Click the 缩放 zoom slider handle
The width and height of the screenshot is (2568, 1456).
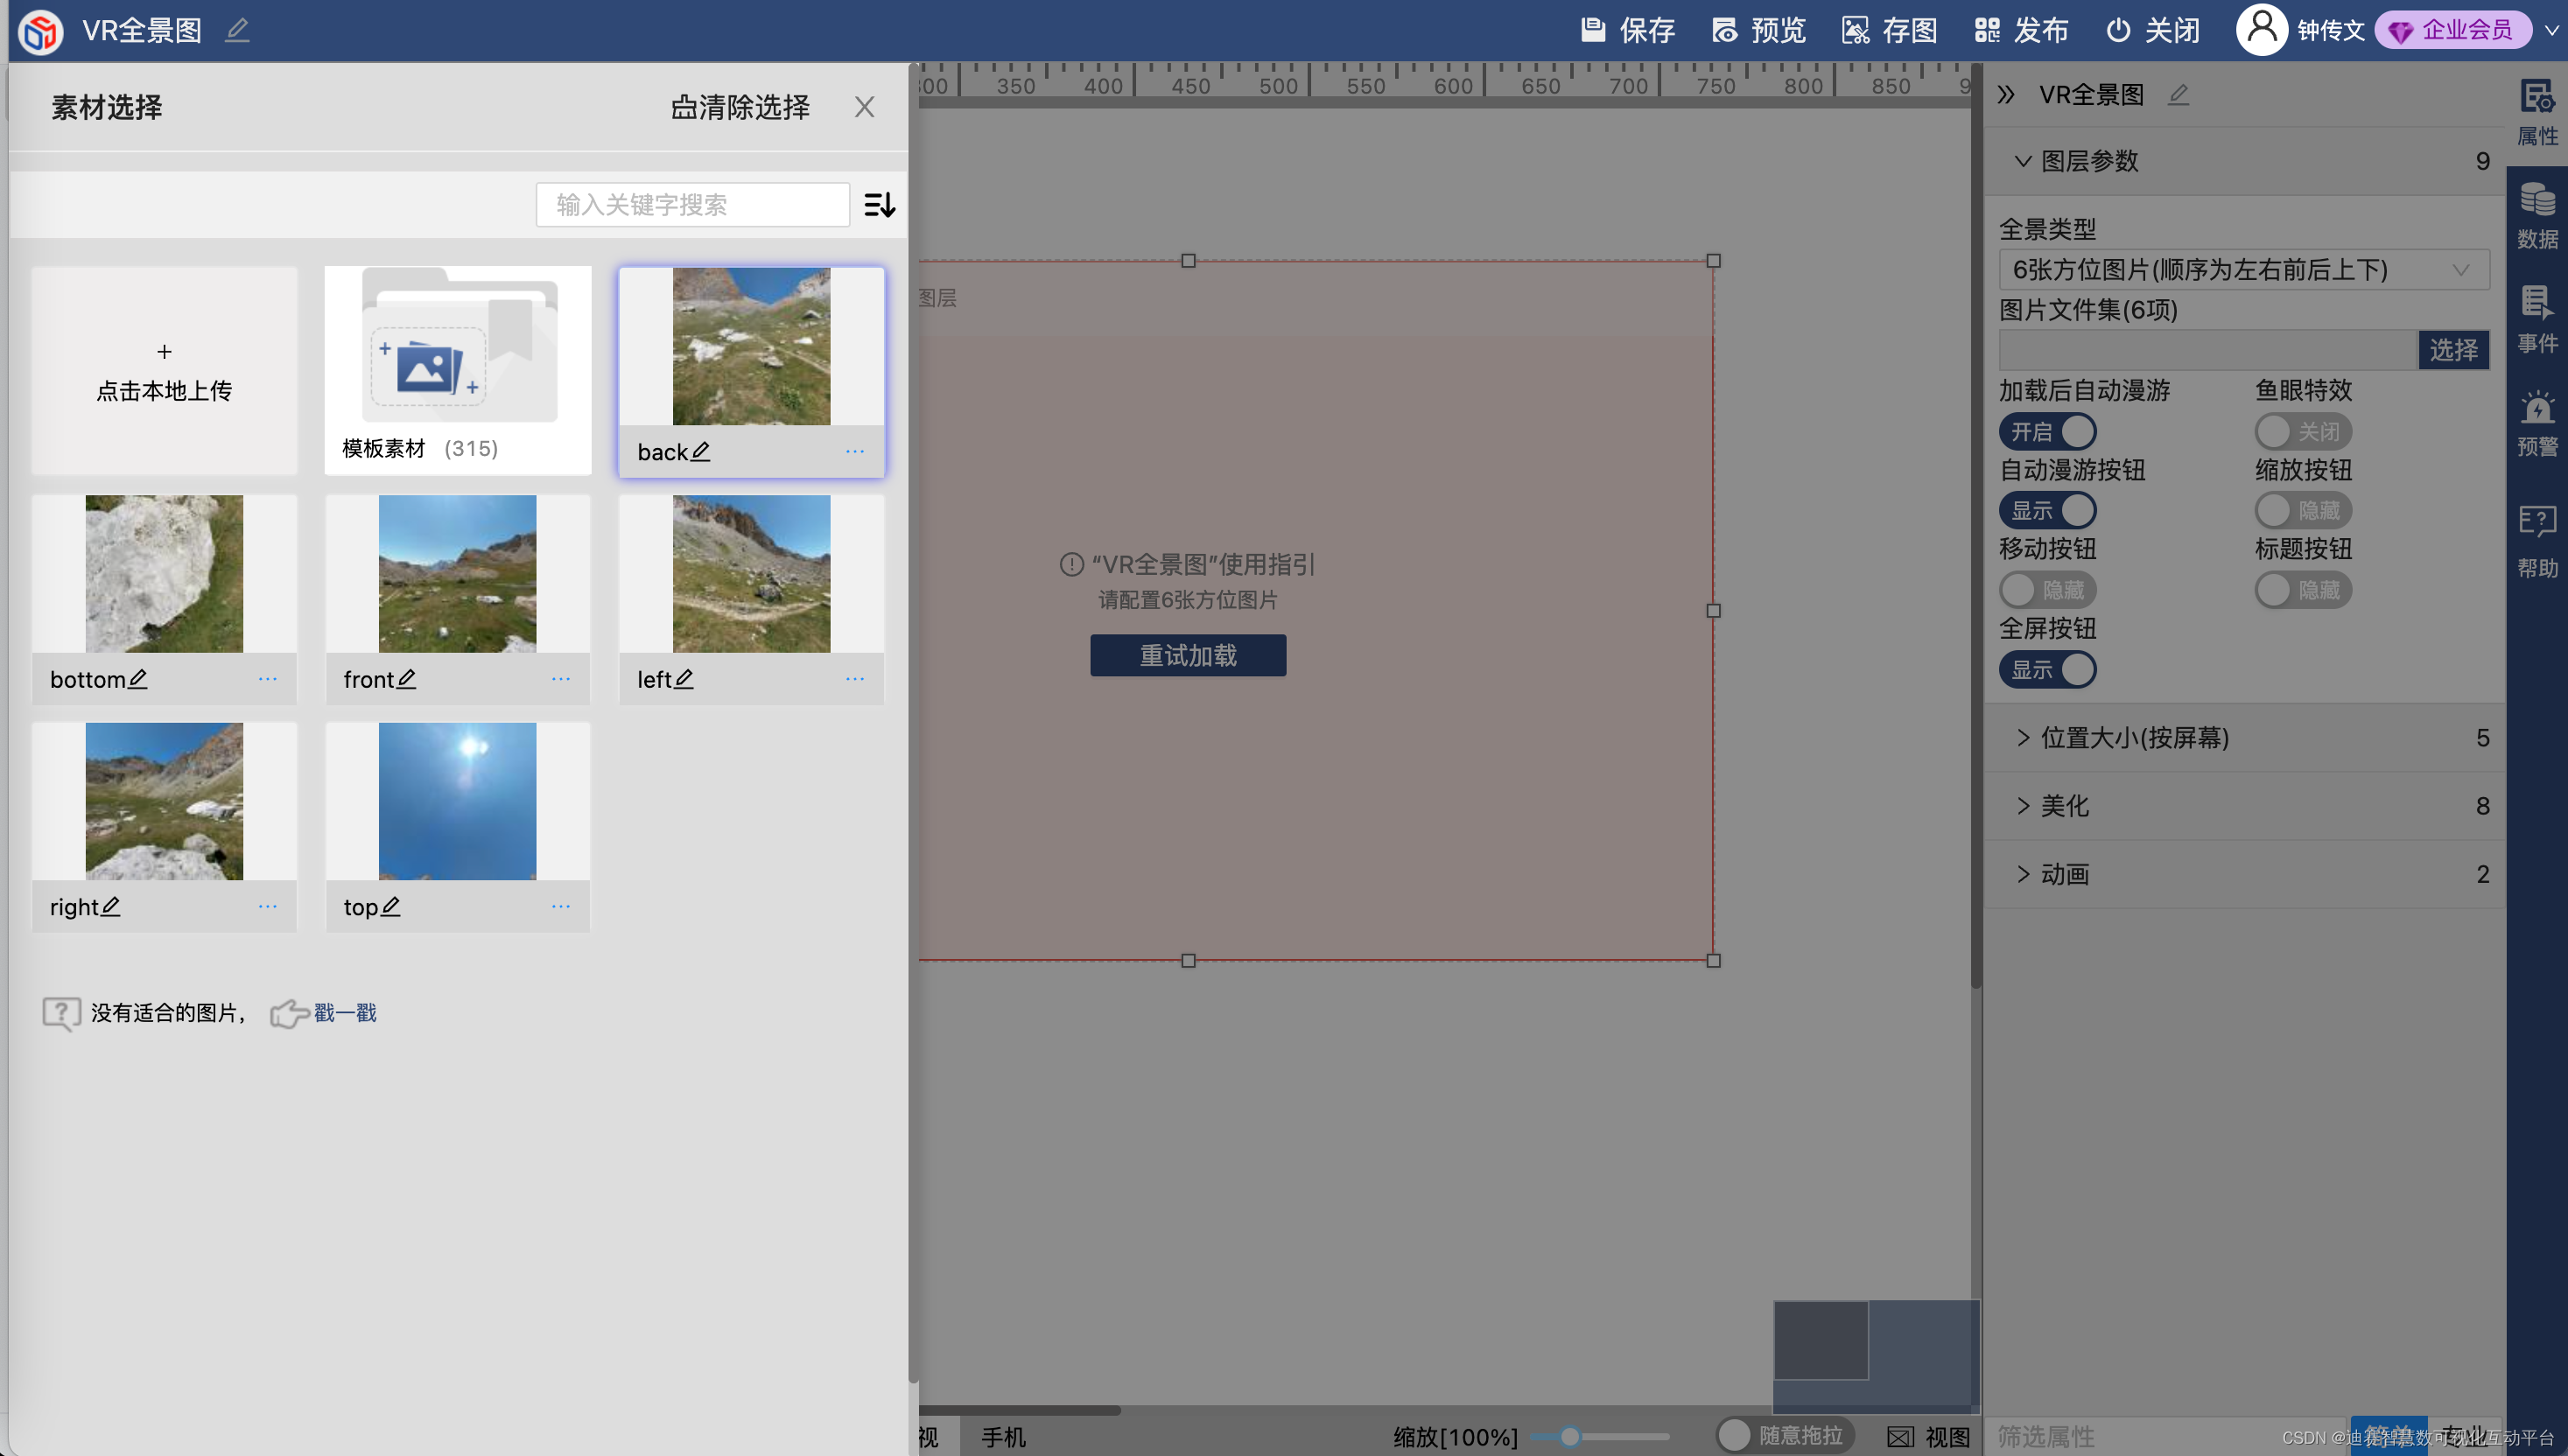[x=1570, y=1437]
